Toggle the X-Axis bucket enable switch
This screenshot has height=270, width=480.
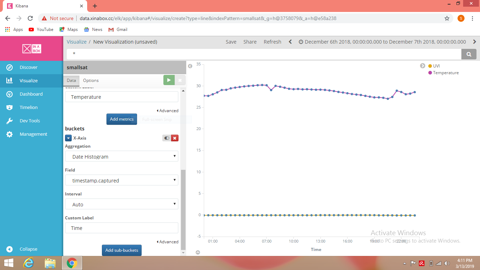click(167, 138)
